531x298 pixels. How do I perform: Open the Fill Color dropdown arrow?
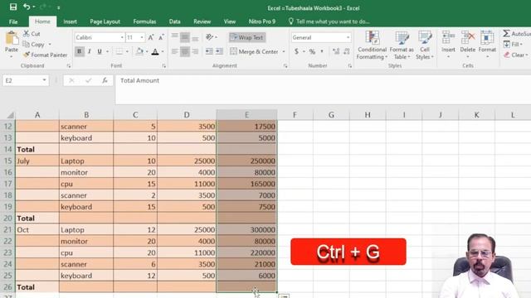147,51
